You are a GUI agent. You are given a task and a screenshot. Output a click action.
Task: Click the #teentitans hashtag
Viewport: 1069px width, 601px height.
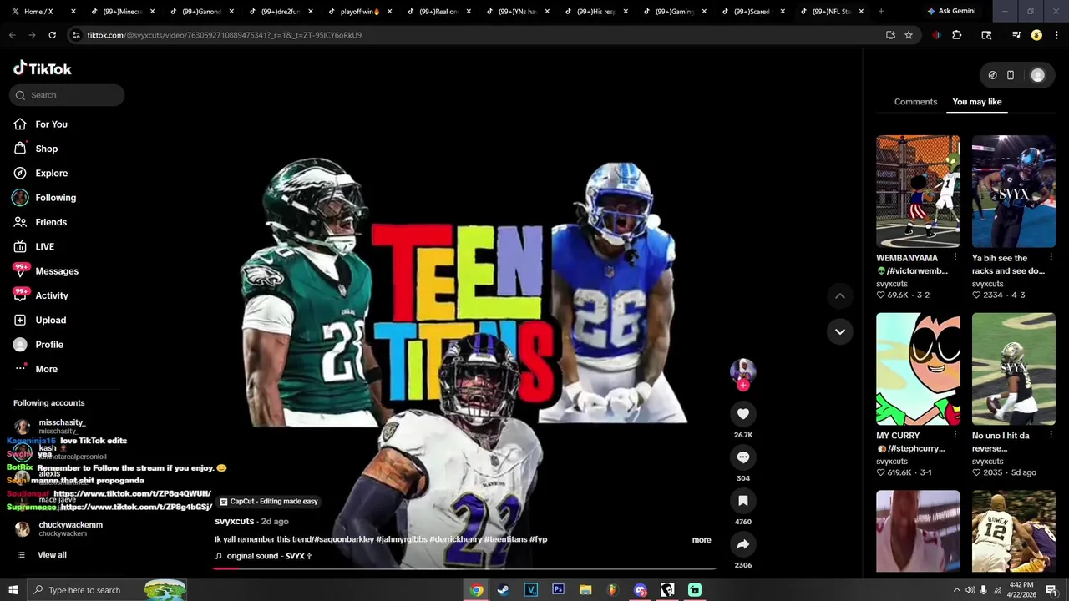pyautogui.click(x=505, y=539)
